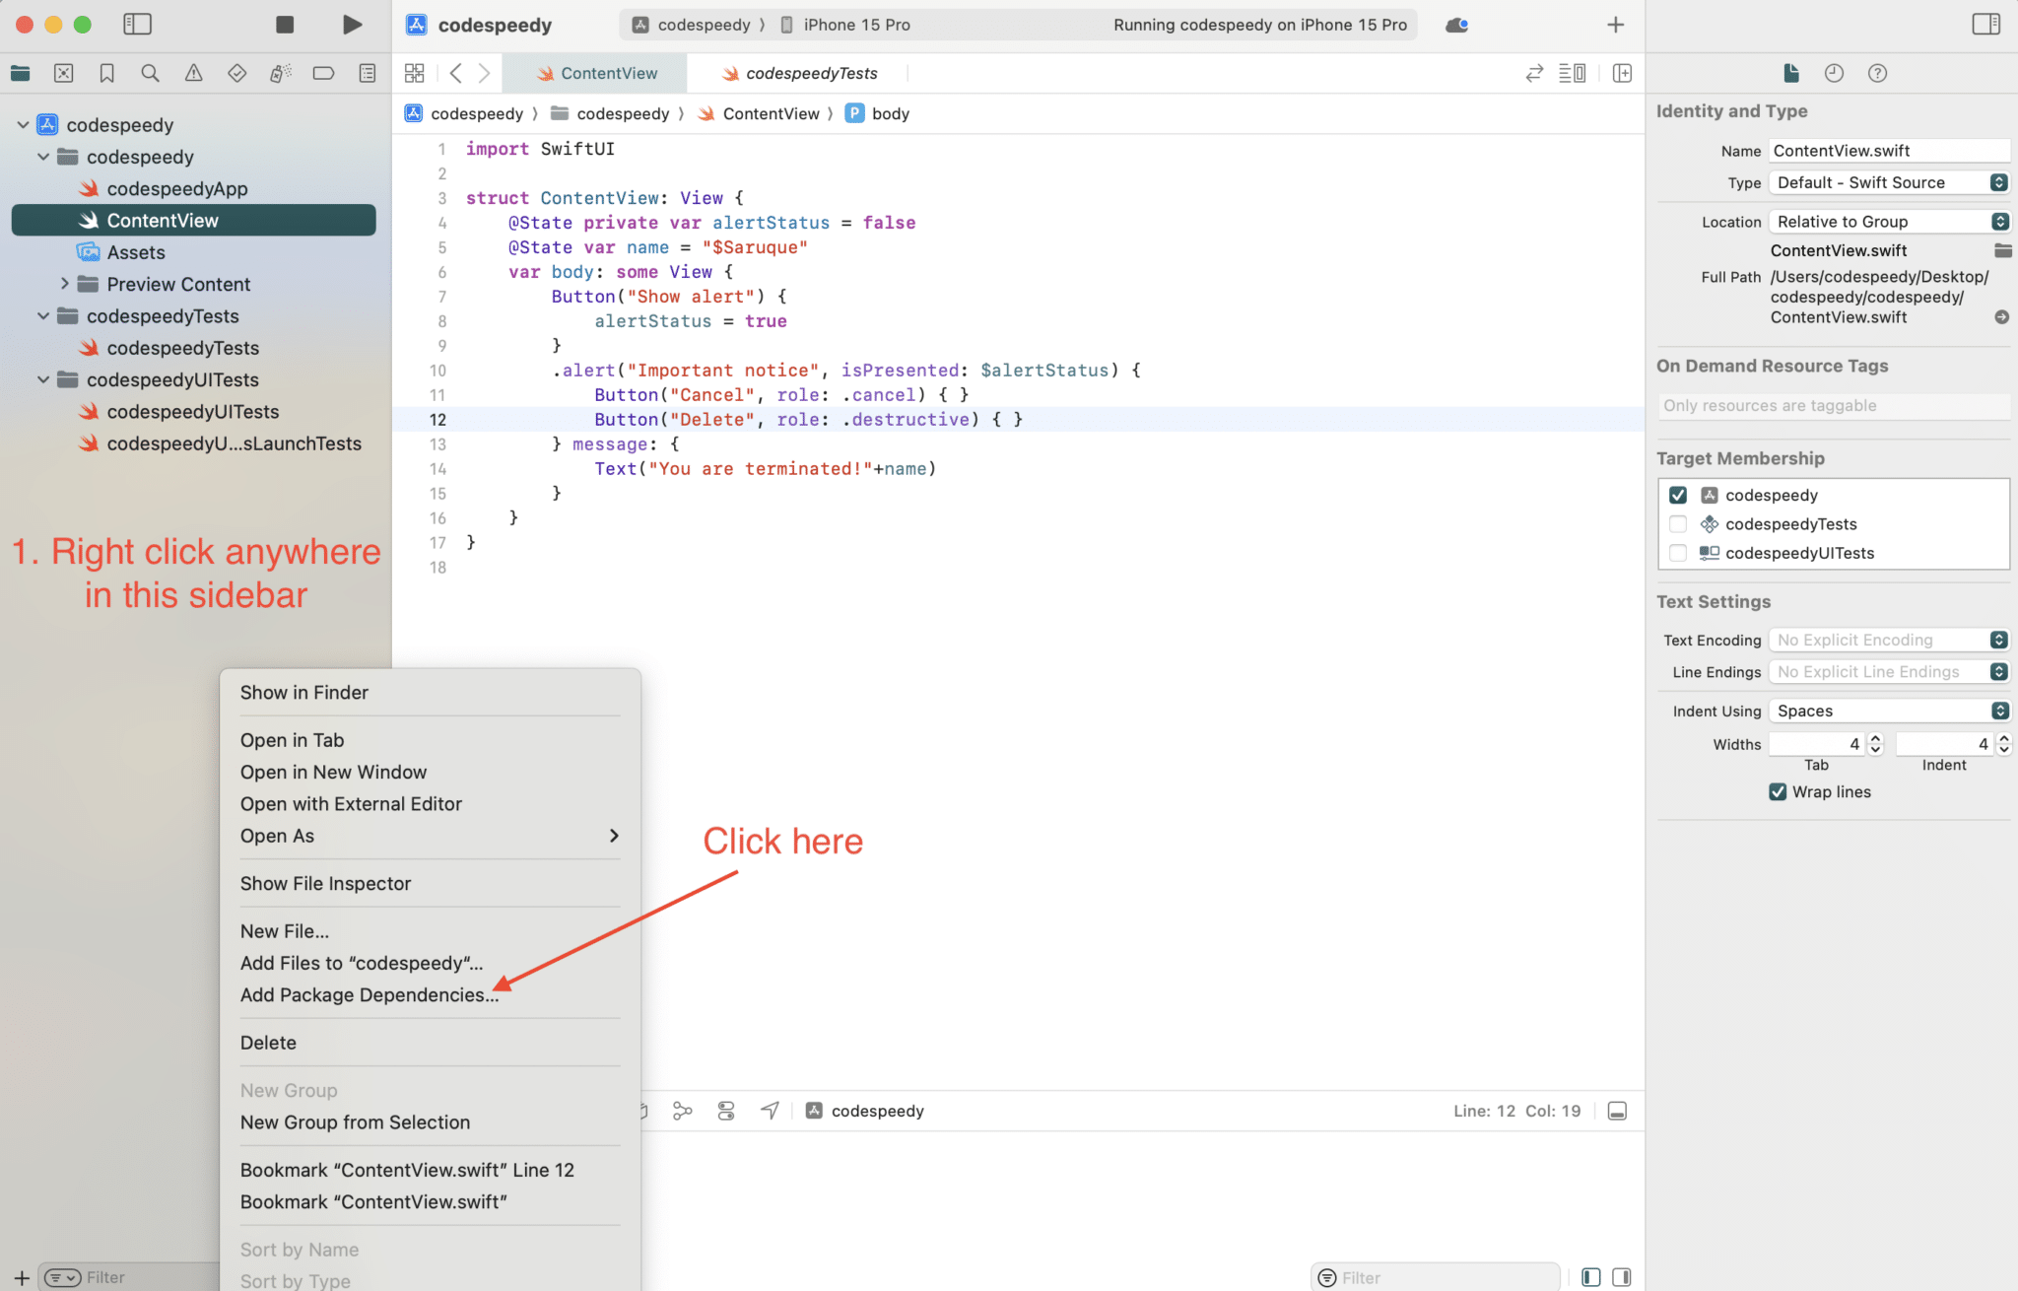
Task: Expand the Preview Content folder
Action: pyautogui.click(x=65, y=284)
